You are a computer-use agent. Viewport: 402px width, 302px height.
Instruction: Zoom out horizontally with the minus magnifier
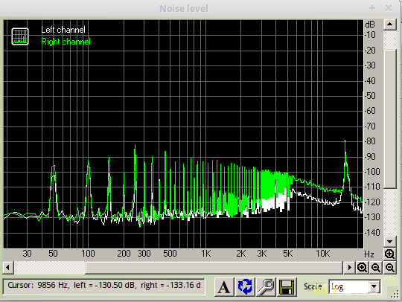pyautogui.click(x=376, y=268)
